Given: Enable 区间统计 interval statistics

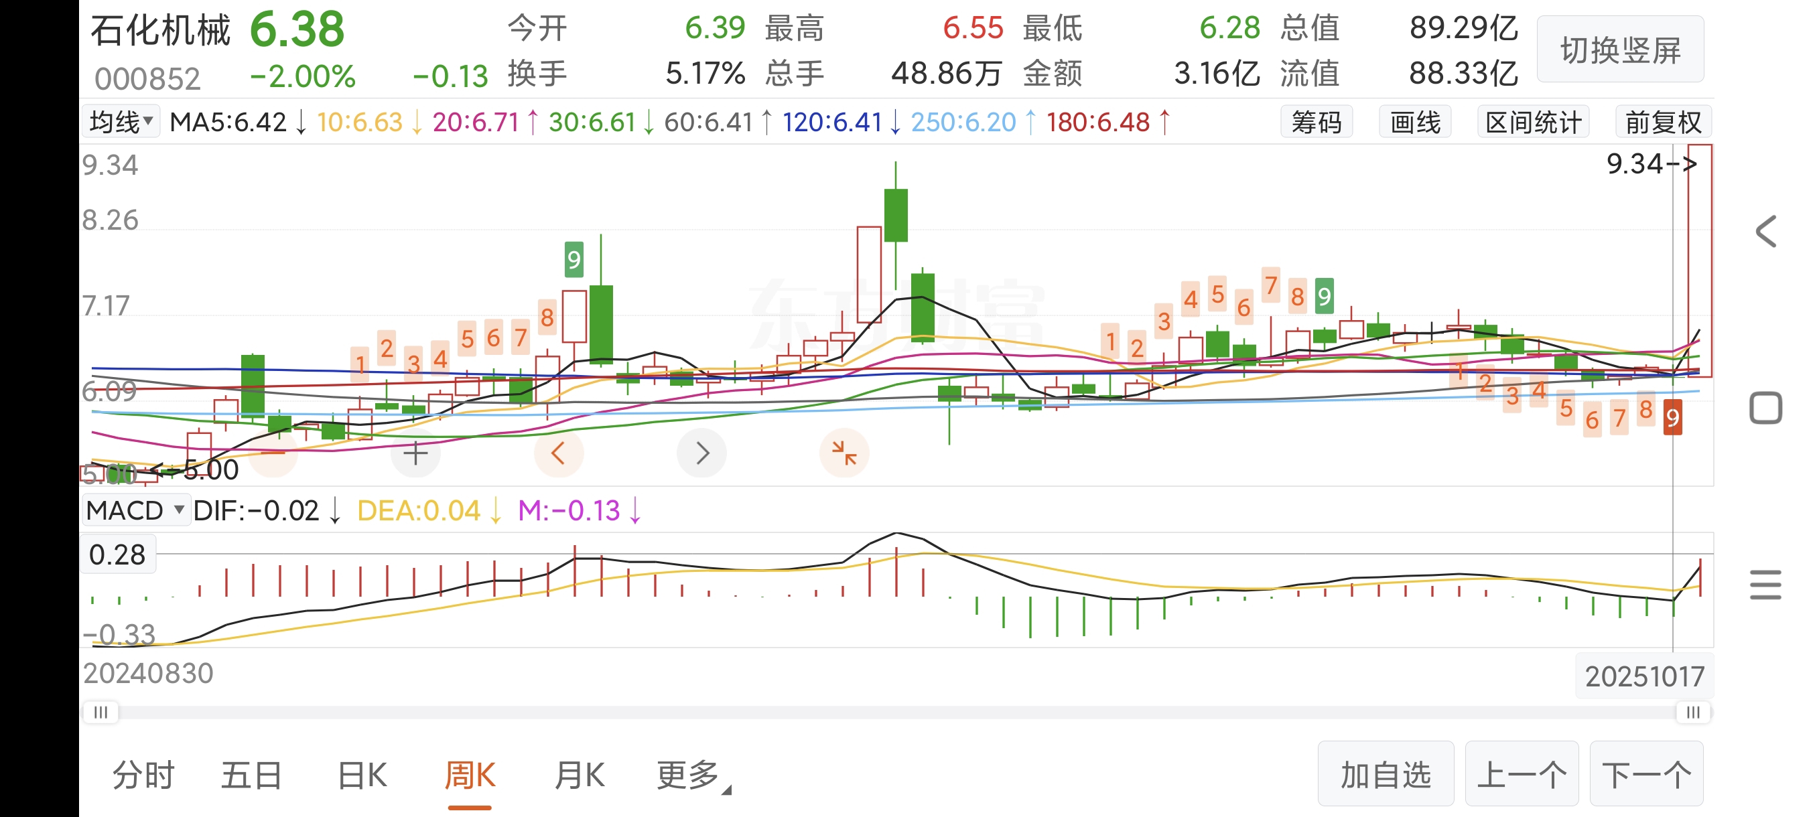Looking at the screenshot, I should [1533, 123].
